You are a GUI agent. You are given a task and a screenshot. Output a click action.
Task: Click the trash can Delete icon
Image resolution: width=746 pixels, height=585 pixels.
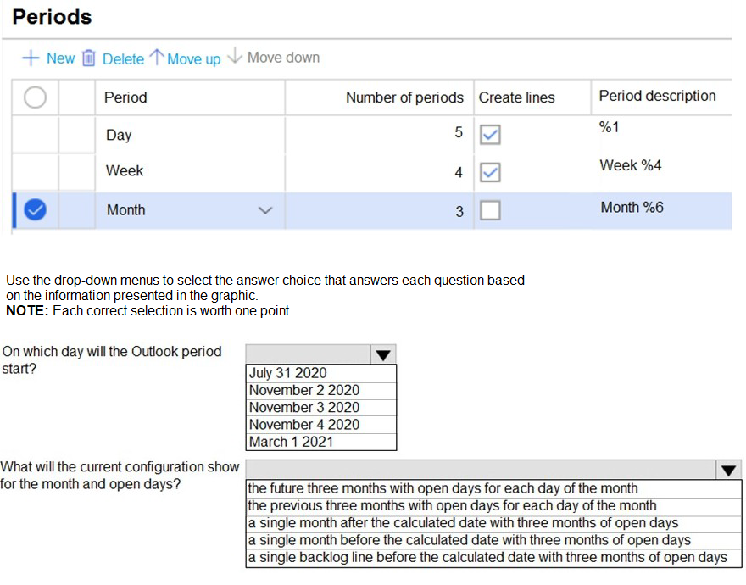coord(90,58)
